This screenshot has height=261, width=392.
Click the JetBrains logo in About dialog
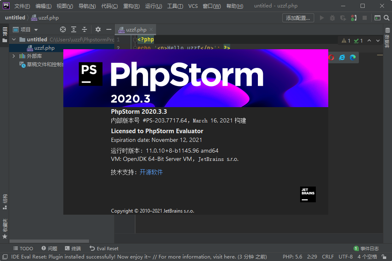(308, 194)
